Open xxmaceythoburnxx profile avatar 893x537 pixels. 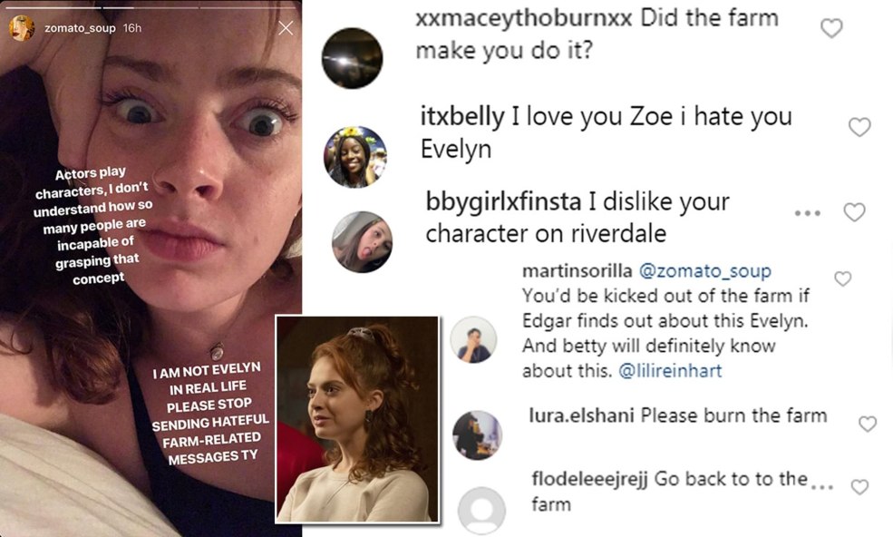point(353,59)
